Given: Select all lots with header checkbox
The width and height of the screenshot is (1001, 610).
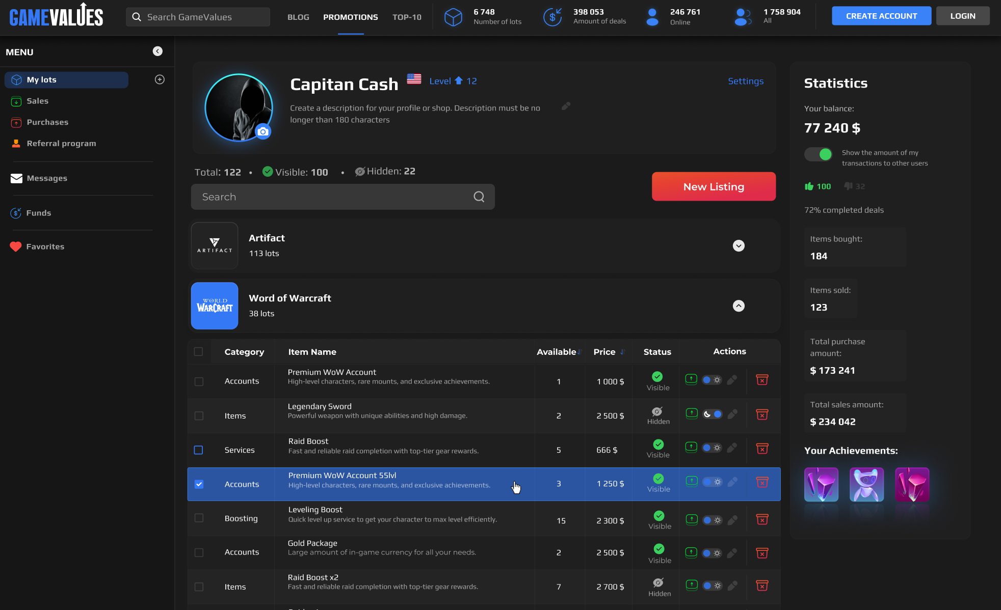Looking at the screenshot, I should click(x=199, y=352).
